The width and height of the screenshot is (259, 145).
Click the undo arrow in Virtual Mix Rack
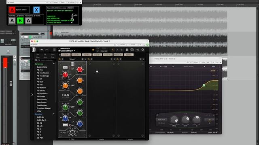(42, 50)
